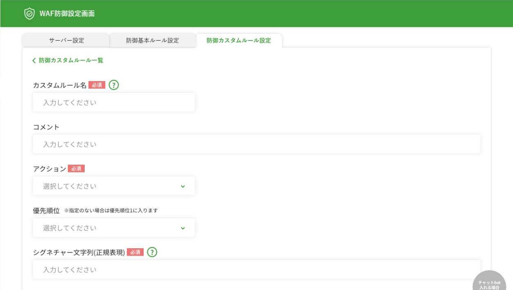
Task: Switch to the サーバー設定 tab
Action: pos(66,41)
